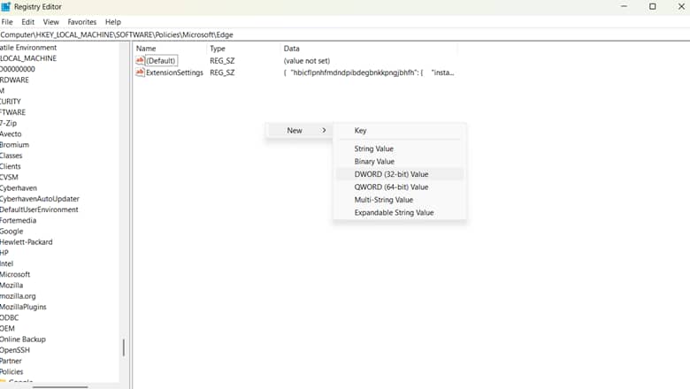Select the Avecto key in tree
The height and width of the screenshot is (389, 690).
pyautogui.click(x=11, y=134)
